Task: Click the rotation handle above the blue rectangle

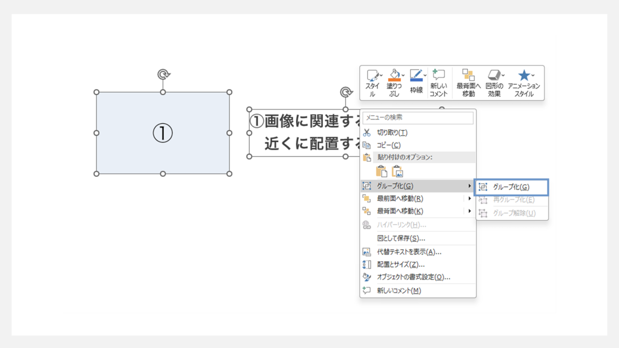Action: (x=163, y=74)
